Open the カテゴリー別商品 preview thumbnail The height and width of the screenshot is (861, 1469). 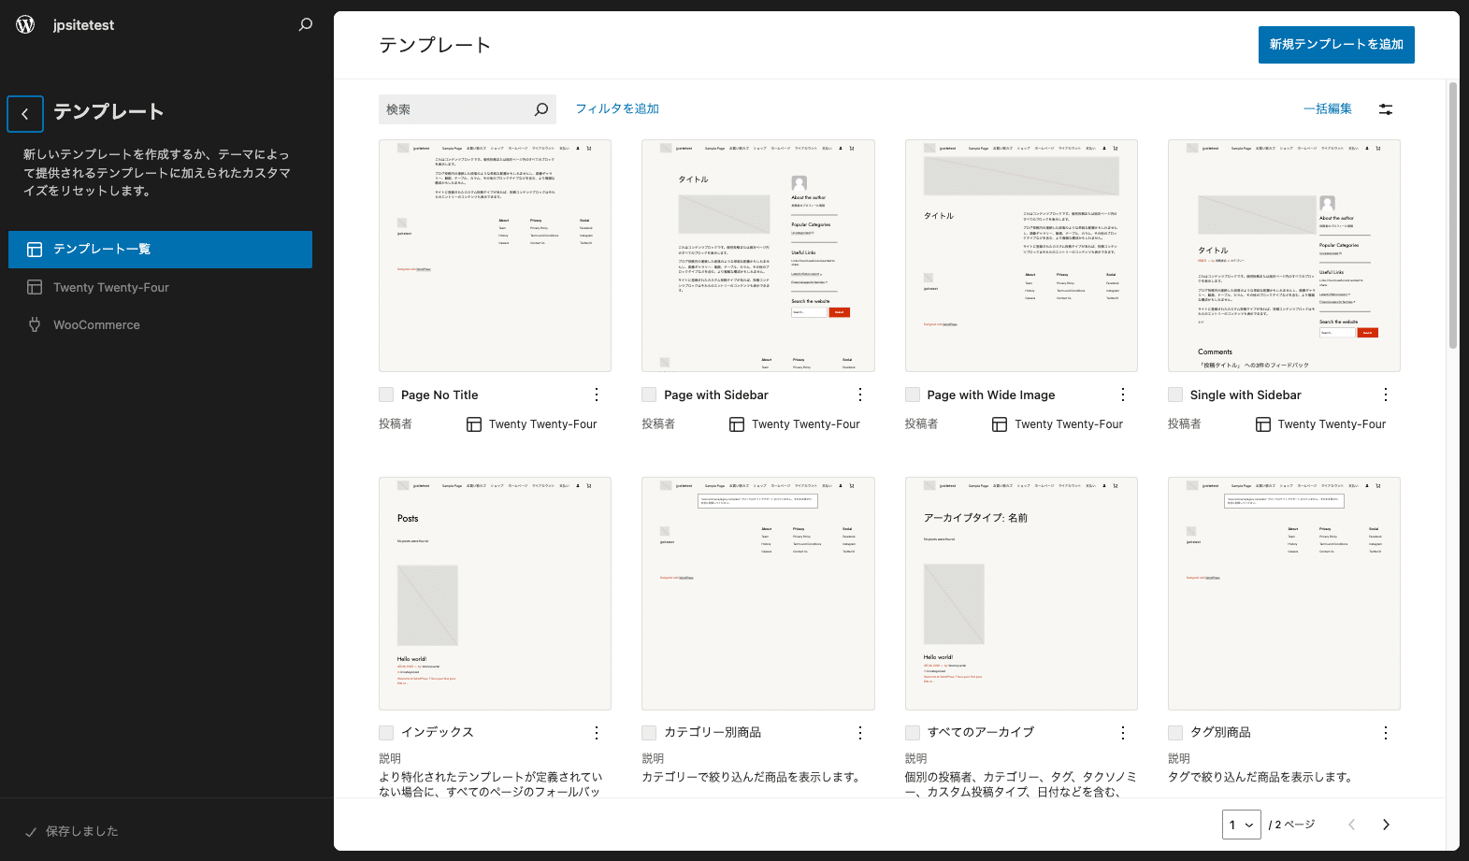point(758,594)
